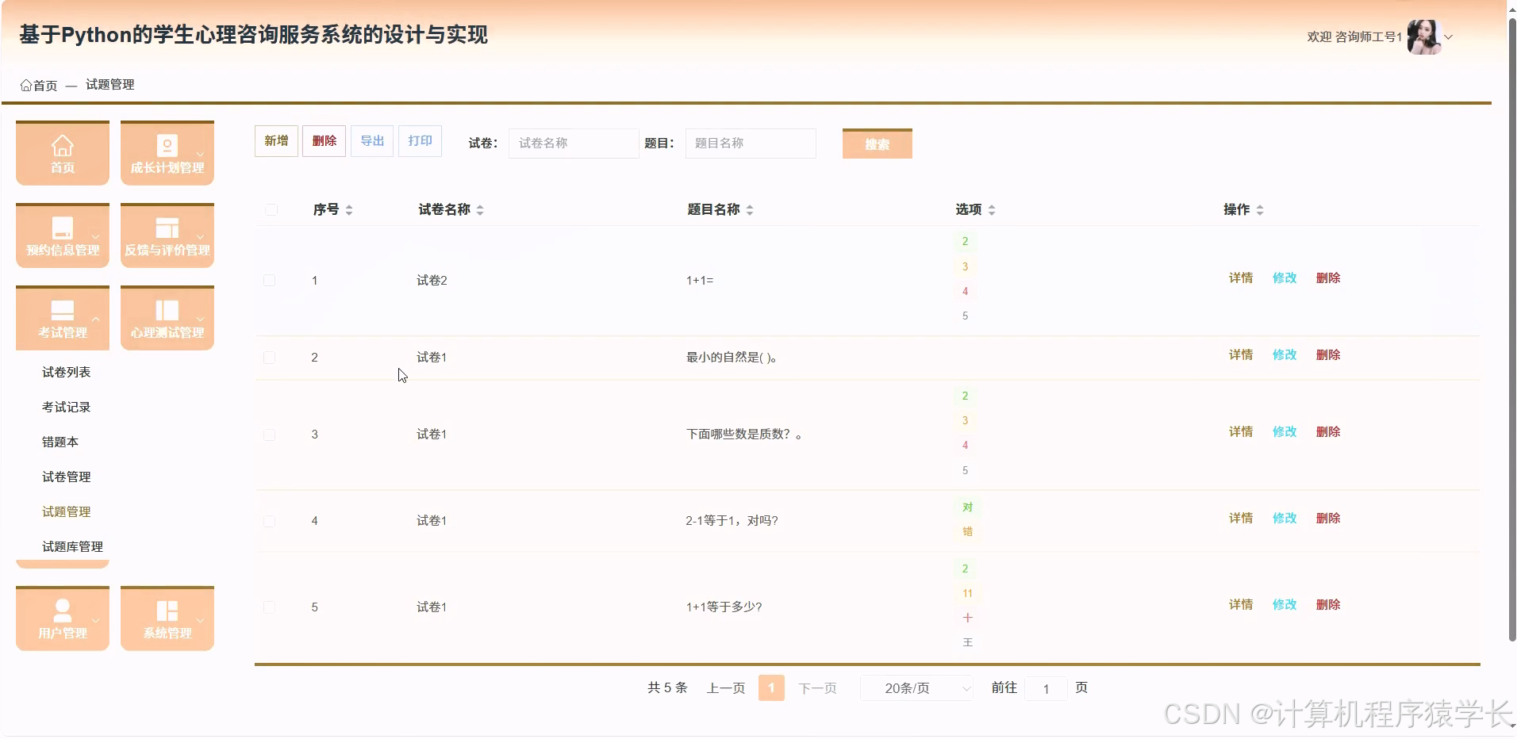Screen dimensions: 1517x739
Task: Open 详情 for the 最小的自然是 question
Action: point(1241,354)
